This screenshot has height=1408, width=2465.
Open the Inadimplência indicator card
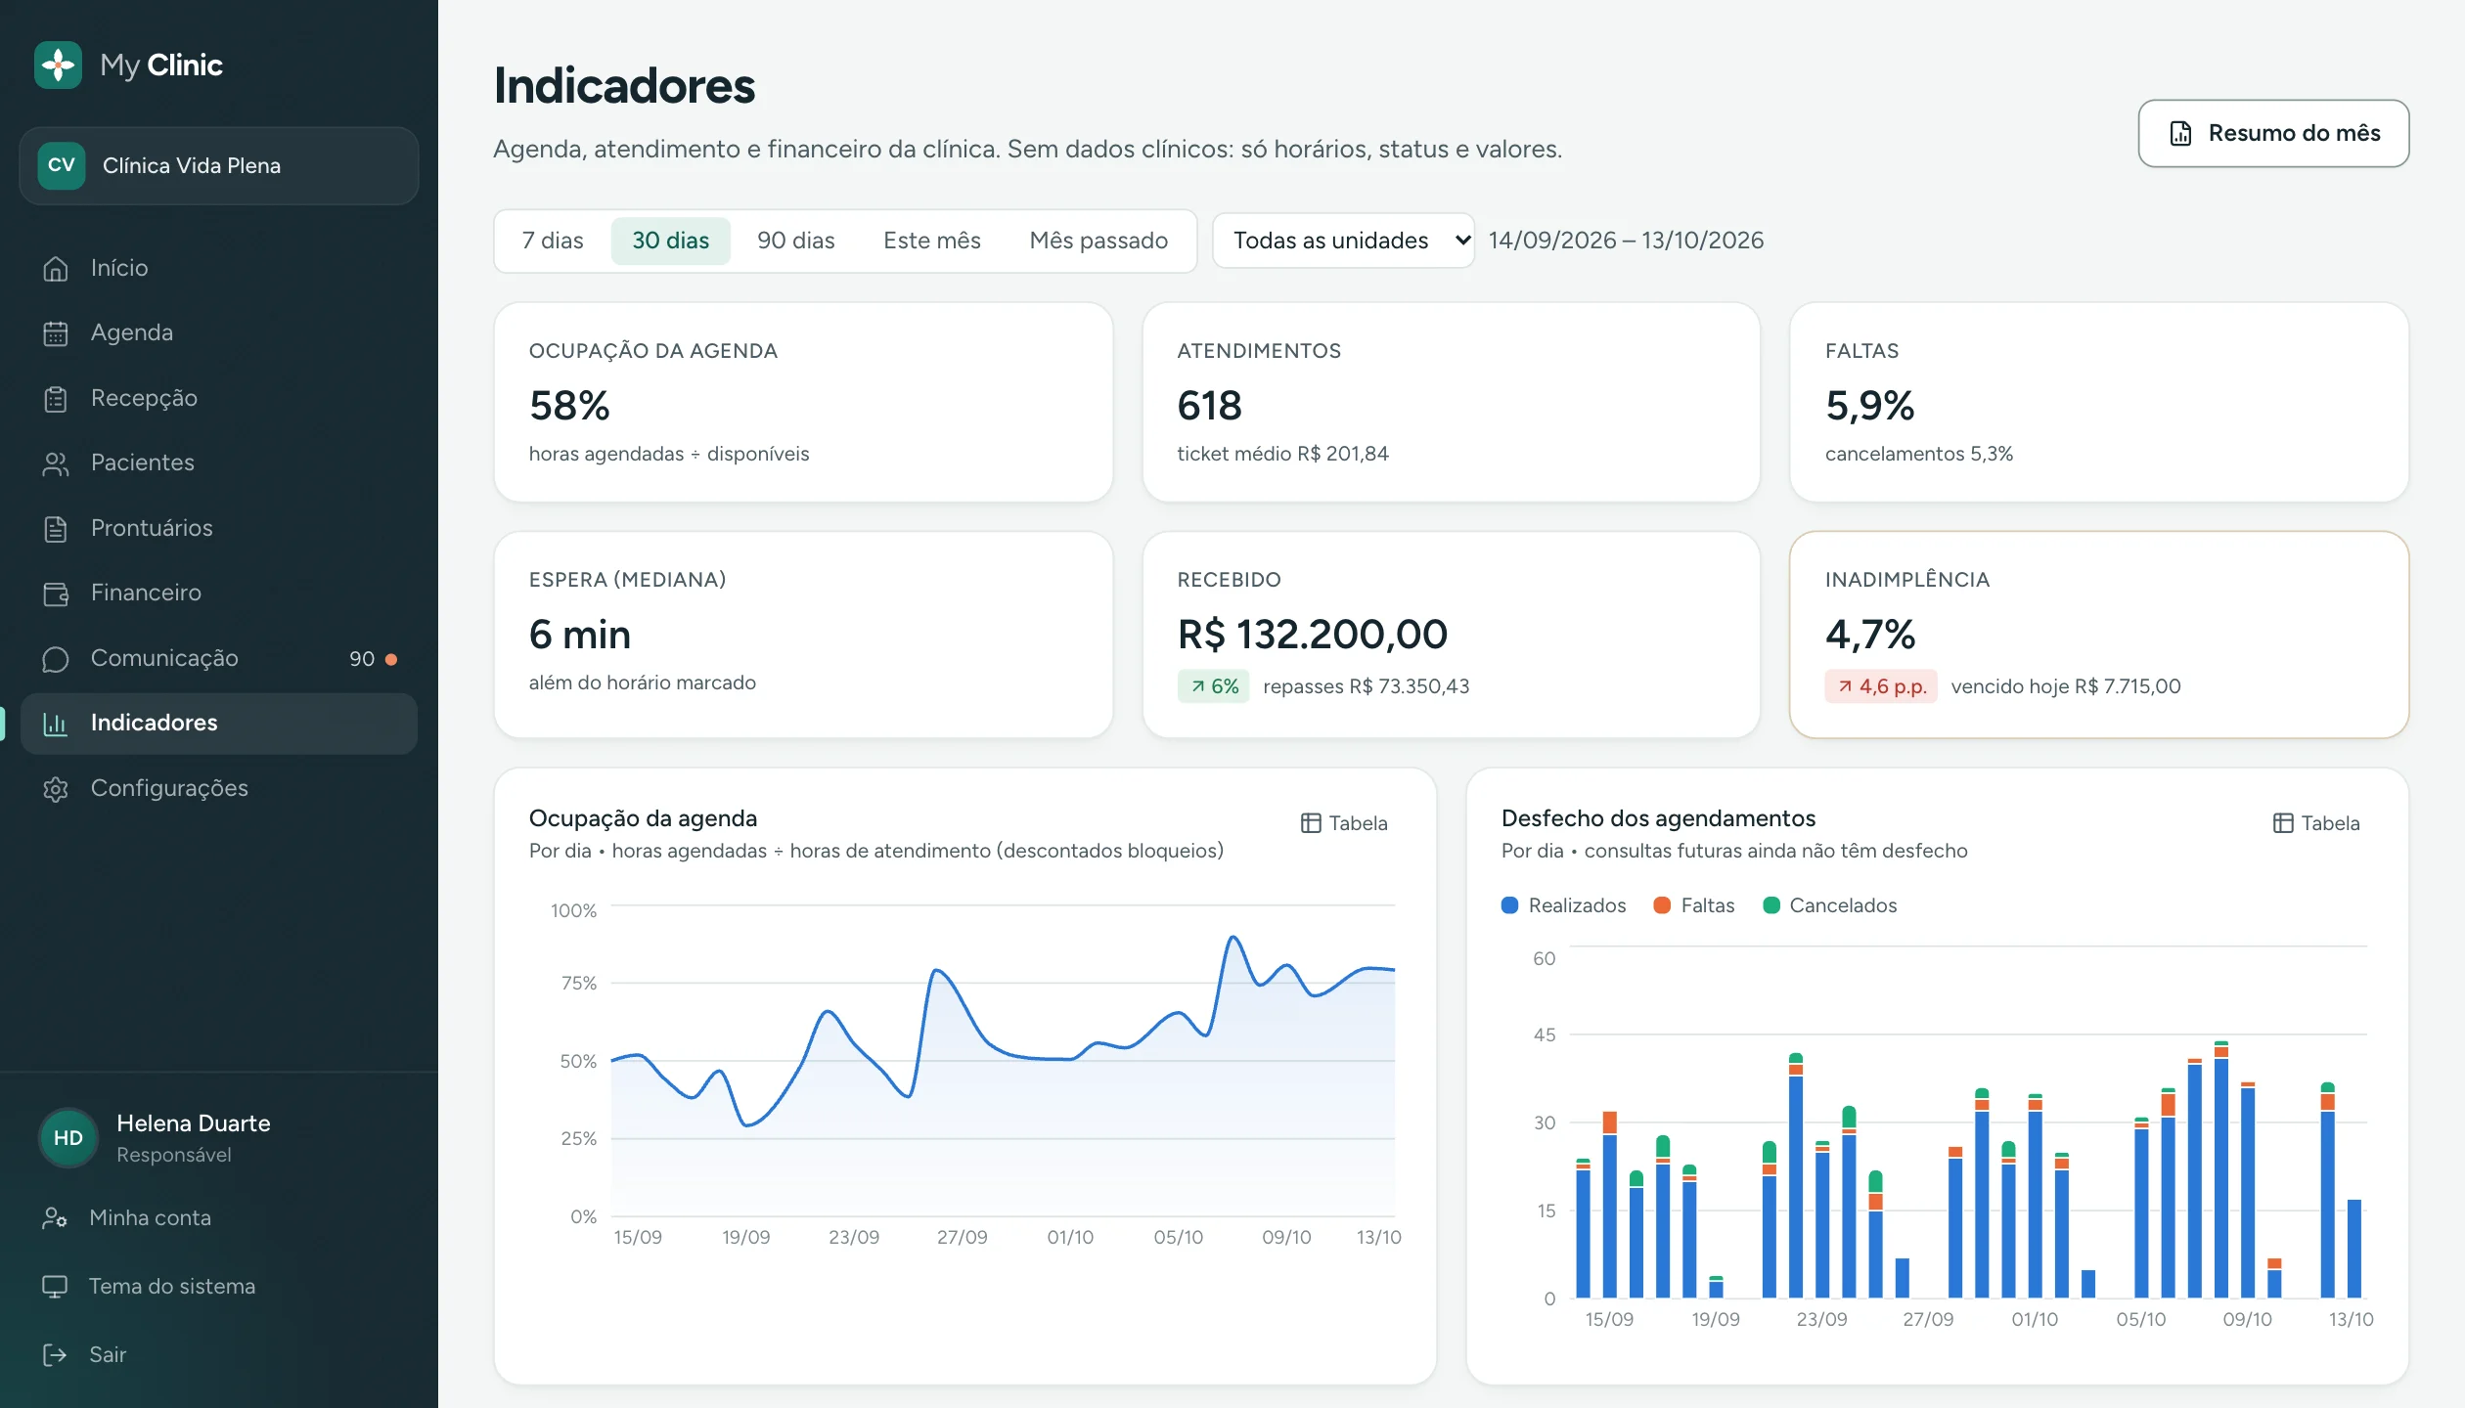coord(2099,635)
